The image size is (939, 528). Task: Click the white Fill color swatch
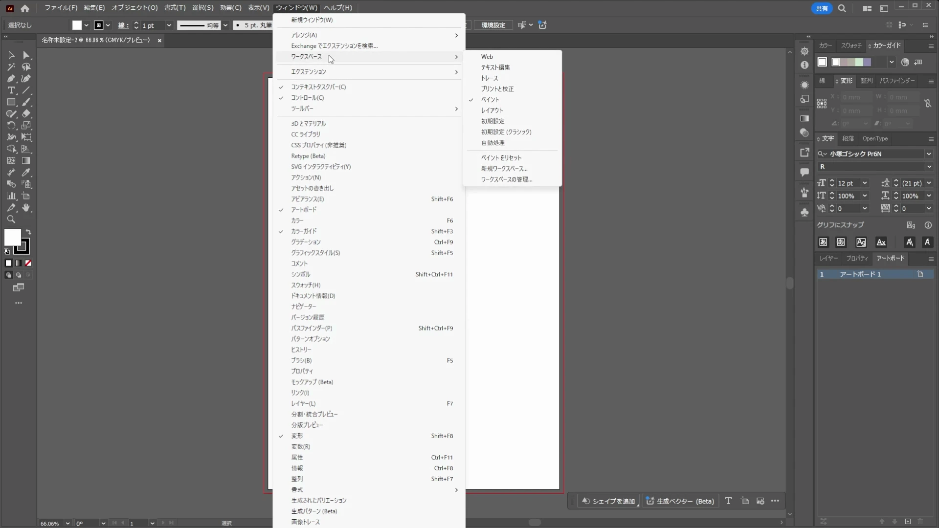(x=12, y=238)
